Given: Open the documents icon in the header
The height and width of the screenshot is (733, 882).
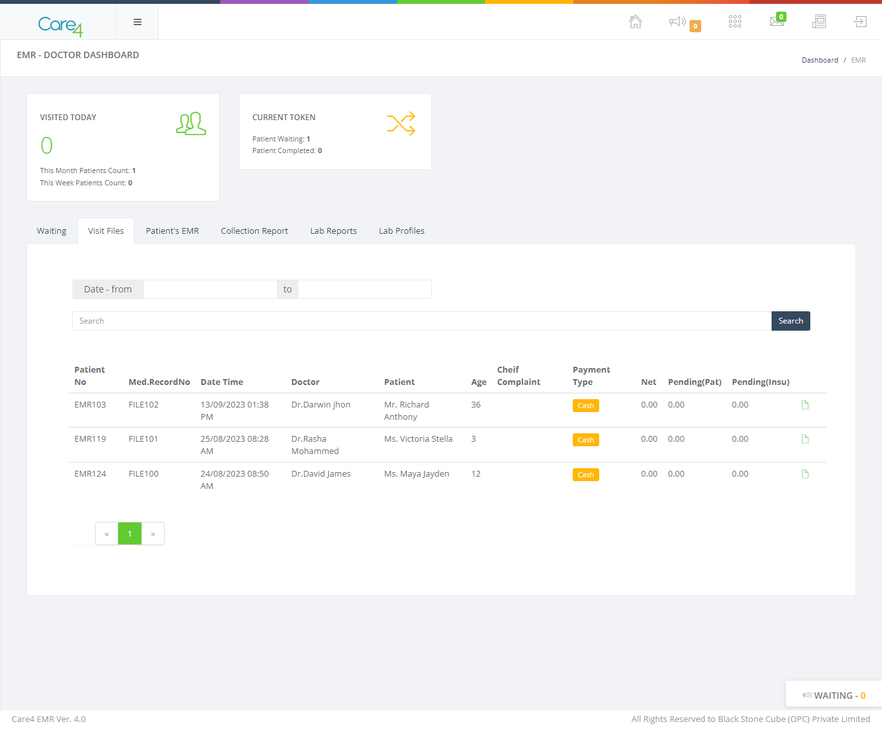Looking at the screenshot, I should point(819,22).
